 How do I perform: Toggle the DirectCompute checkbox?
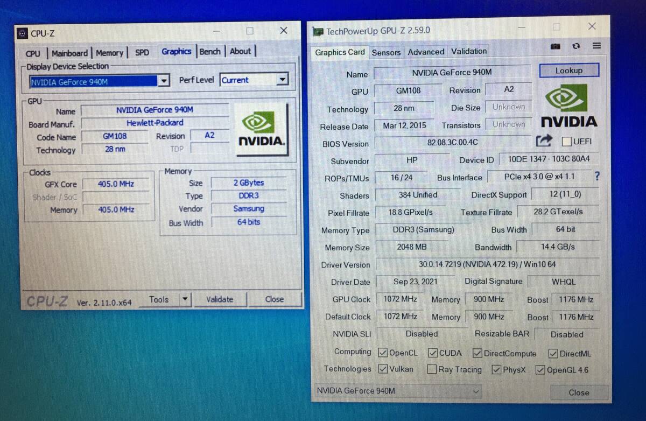(x=477, y=353)
